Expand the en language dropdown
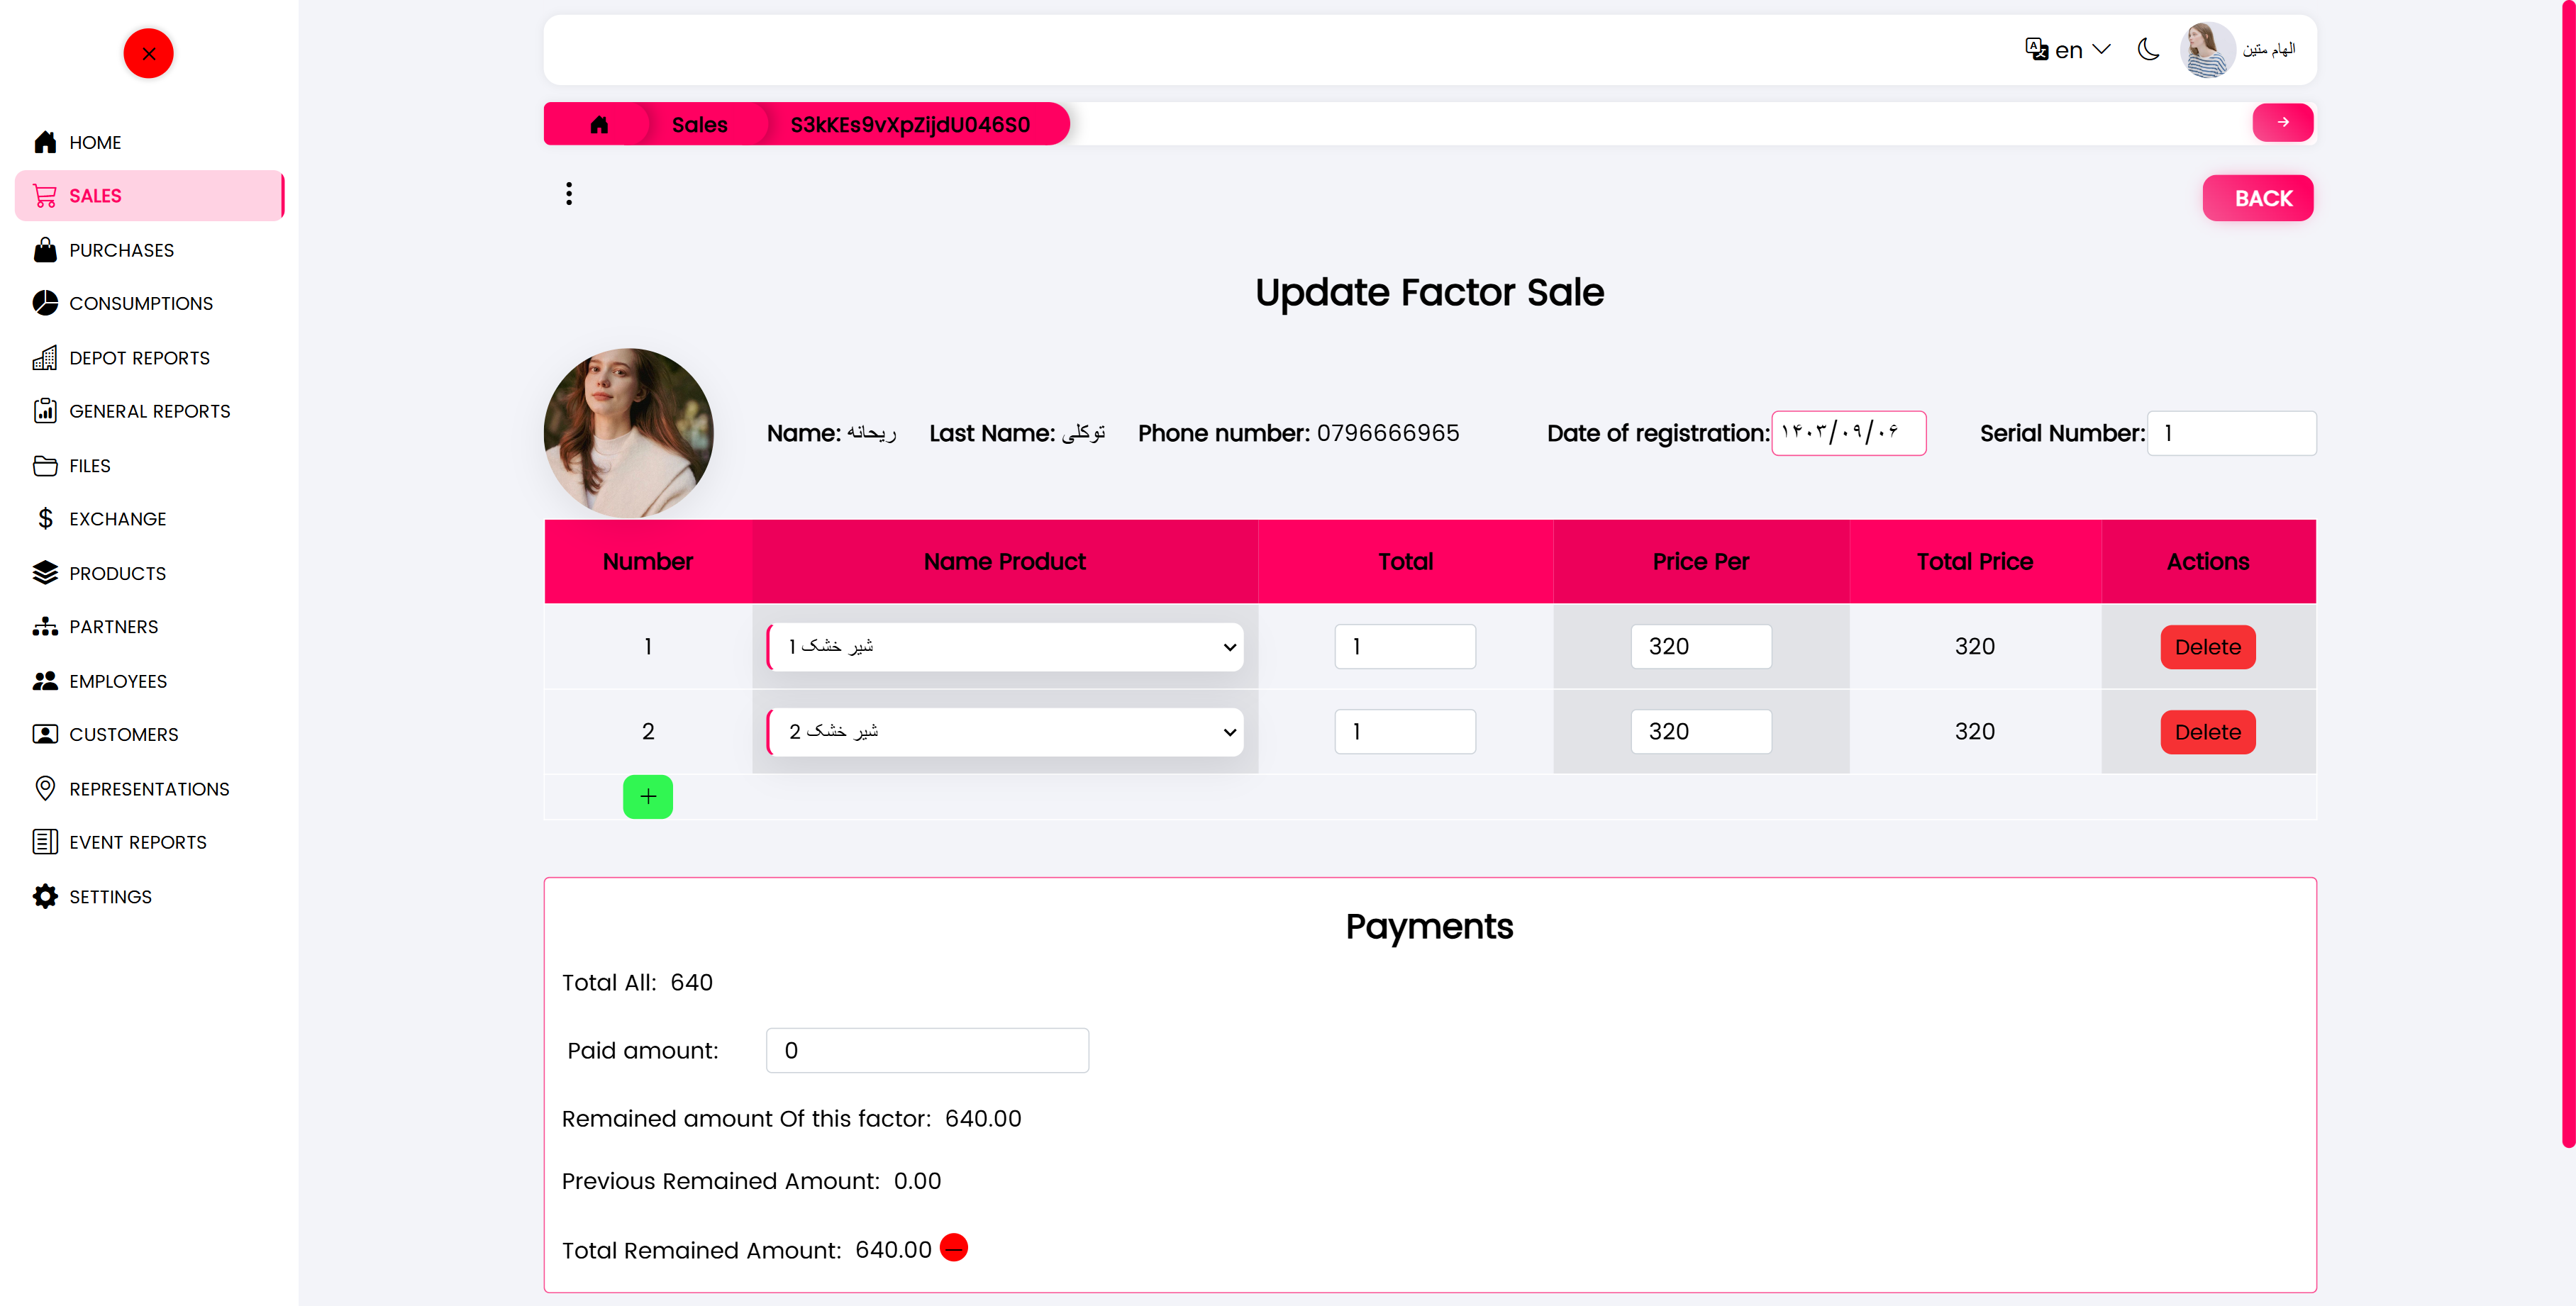Image resolution: width=2576 pixels, height=1306 pixels. [x=2069, y=50]
